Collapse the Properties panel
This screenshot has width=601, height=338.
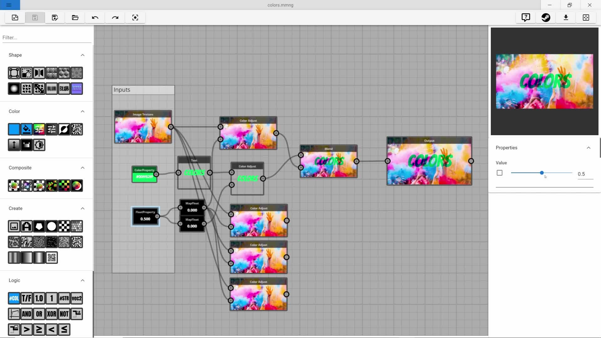588,148
